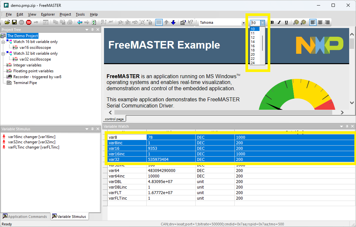Enable left text alignment
356x227 pixels.
point(313,22)
